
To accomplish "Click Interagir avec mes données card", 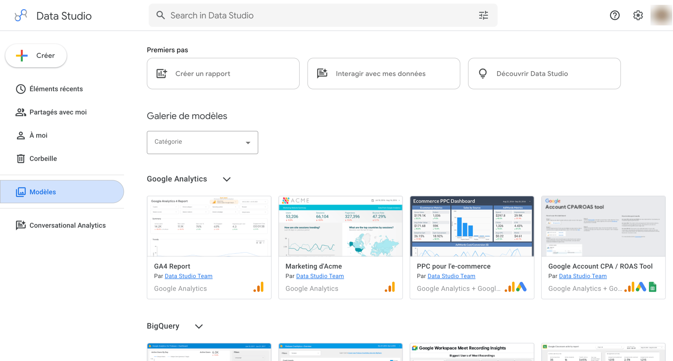I will click(384, 74).
